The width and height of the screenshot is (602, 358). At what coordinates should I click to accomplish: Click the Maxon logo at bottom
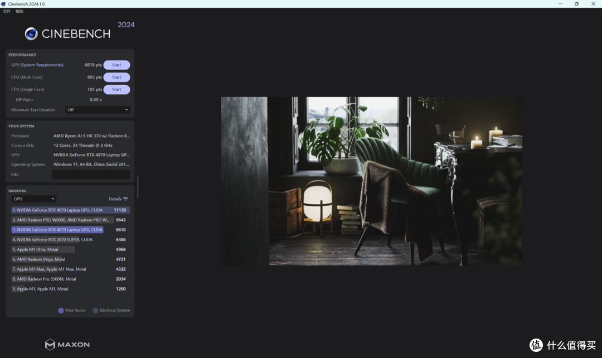point(67,345)
